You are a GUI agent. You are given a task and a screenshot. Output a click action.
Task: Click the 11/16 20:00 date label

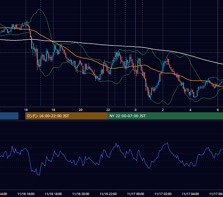tap(81, 194)
